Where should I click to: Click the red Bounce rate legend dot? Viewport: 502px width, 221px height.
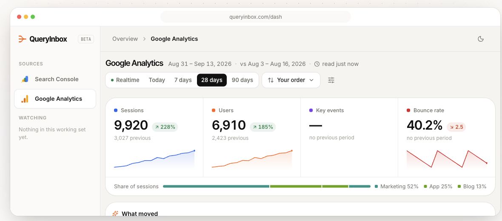tap(408, 110)
